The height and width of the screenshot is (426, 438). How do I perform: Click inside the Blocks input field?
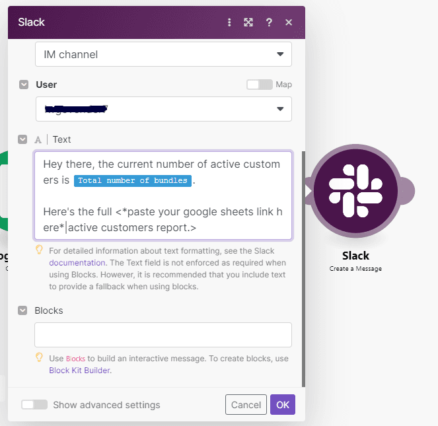(x=163, y=335)
